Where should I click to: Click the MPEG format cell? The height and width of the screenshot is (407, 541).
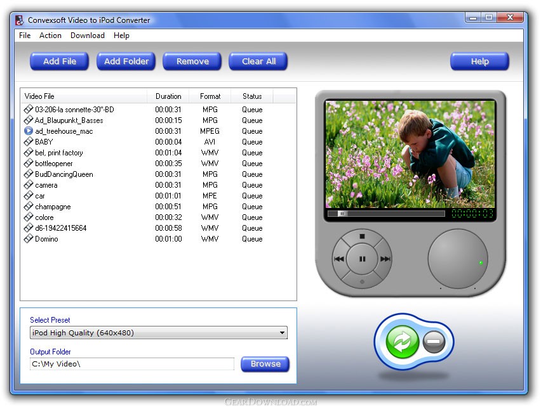(x=210, y=131)
